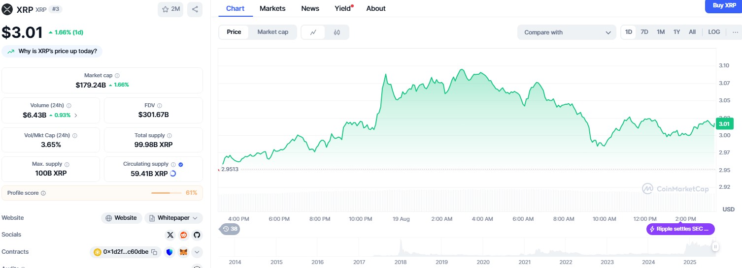Open XRP's X (Twitter) social link
Image resolution: width=742 pixels, height=268 pixels.
170,235
